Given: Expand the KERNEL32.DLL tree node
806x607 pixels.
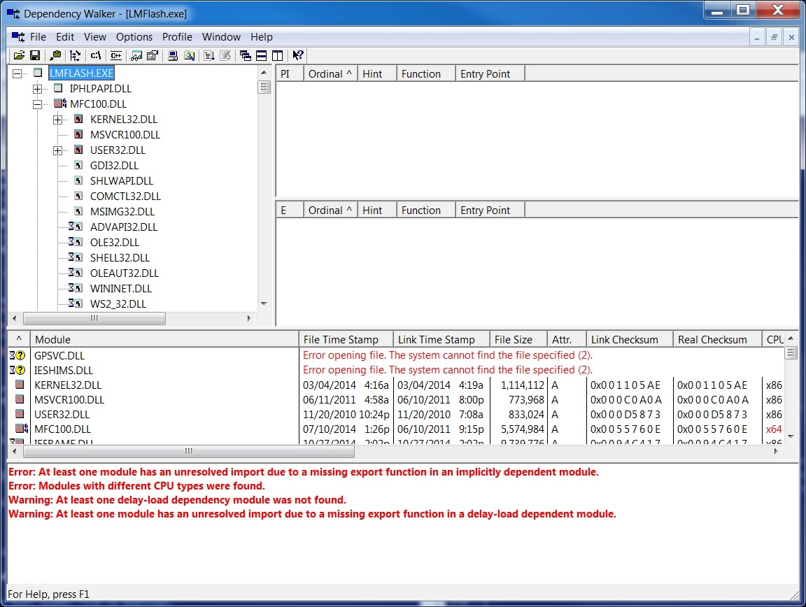Looking at the screenshot, I should tap(57, 120).
